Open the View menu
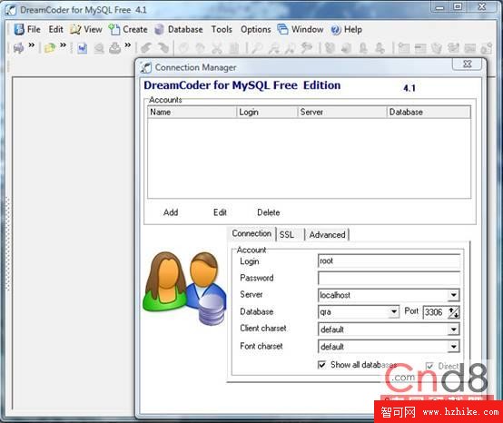This screenshot has width=503, height=423. click(86, 29)
